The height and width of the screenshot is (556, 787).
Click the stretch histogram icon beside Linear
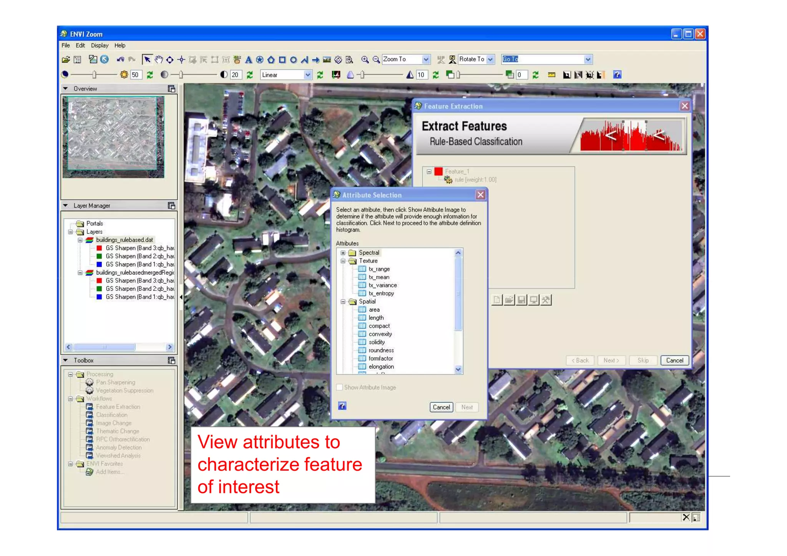336,75
